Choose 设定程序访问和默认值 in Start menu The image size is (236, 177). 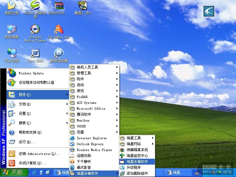point(38,83)
